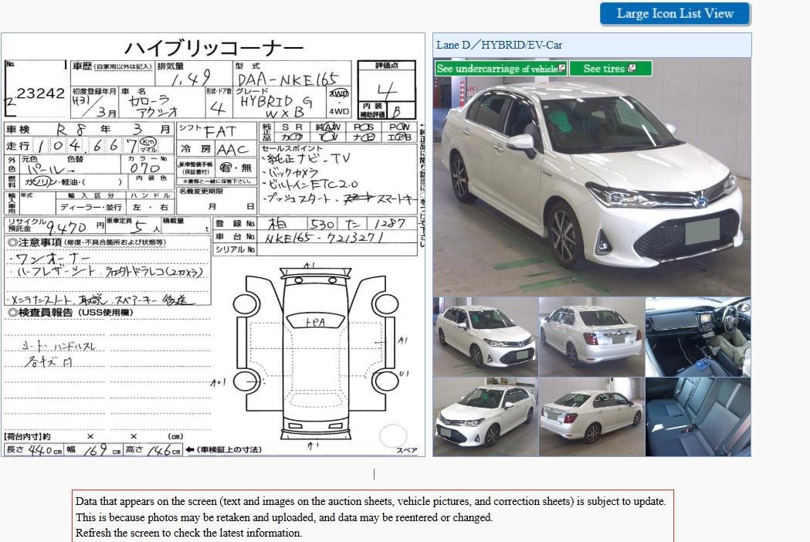Screen dimensions: 810x542
Task: Select chassis number NKE165-7213271
Action: pos(324,237)
